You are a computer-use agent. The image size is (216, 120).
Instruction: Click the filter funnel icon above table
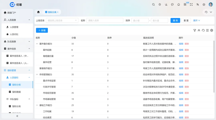[x=195, y=30]
